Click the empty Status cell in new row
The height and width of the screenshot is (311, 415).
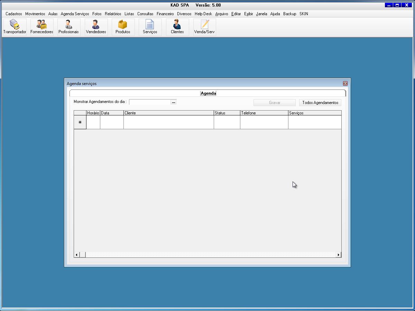pyautogui.click(x=227, y=122)
